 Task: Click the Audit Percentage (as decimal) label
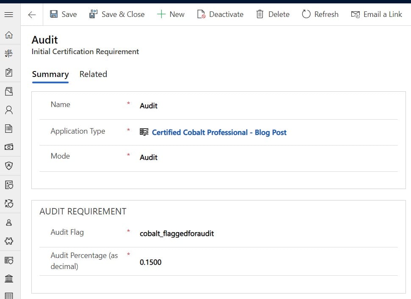coord(84,261)
